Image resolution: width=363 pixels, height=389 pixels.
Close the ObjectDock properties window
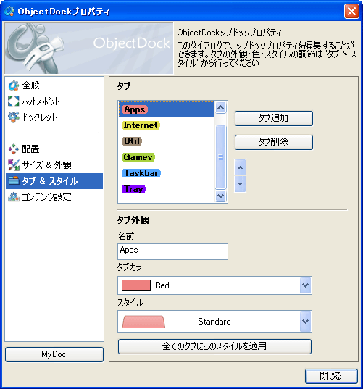click(x=351, y=11)
